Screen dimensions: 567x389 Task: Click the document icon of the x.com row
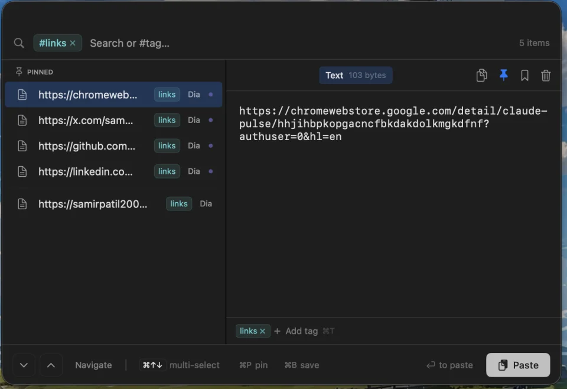click(x=22, y=120)
